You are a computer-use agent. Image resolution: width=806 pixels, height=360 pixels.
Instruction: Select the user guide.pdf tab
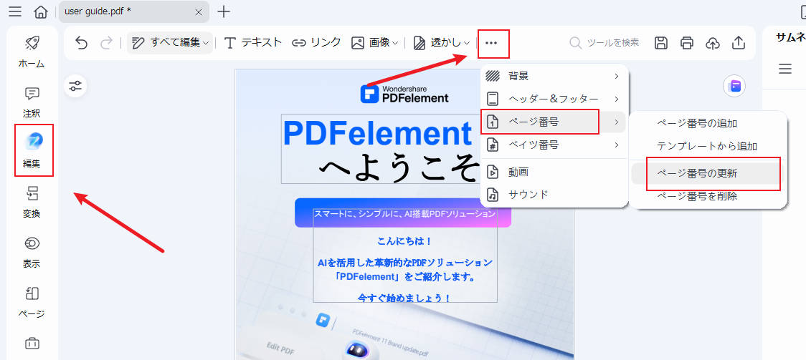coord(133,11)
